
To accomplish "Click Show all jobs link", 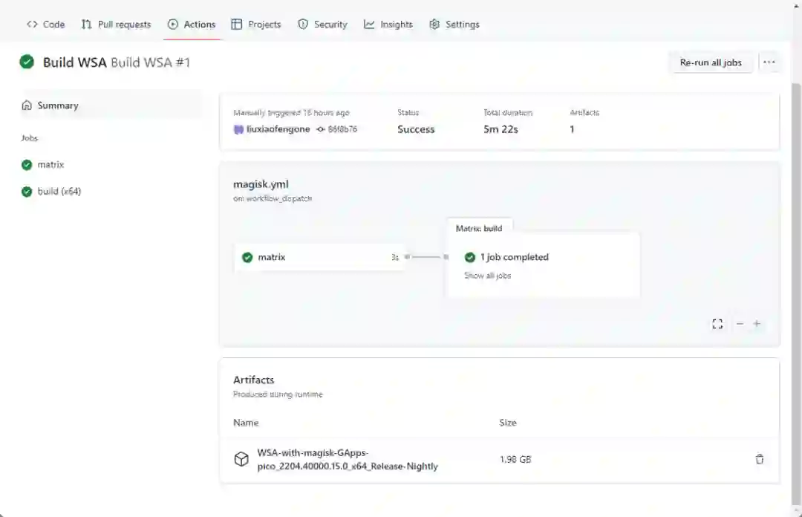I will tap(487, 276).
